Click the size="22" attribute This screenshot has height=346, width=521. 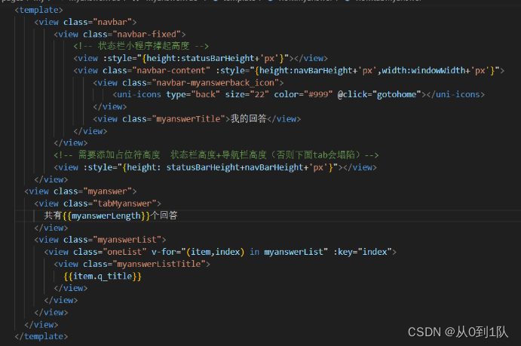(x=247, y=95)
